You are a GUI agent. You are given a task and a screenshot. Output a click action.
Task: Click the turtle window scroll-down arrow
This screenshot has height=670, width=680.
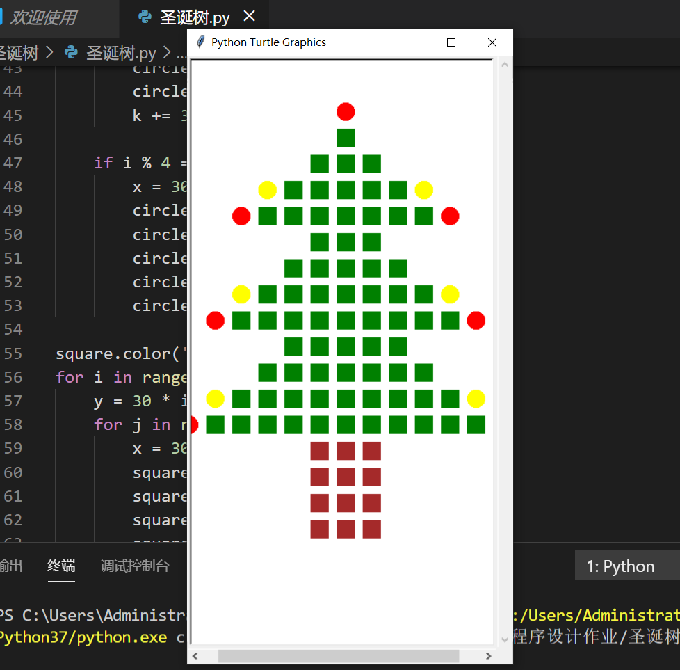tap(504, 639)
